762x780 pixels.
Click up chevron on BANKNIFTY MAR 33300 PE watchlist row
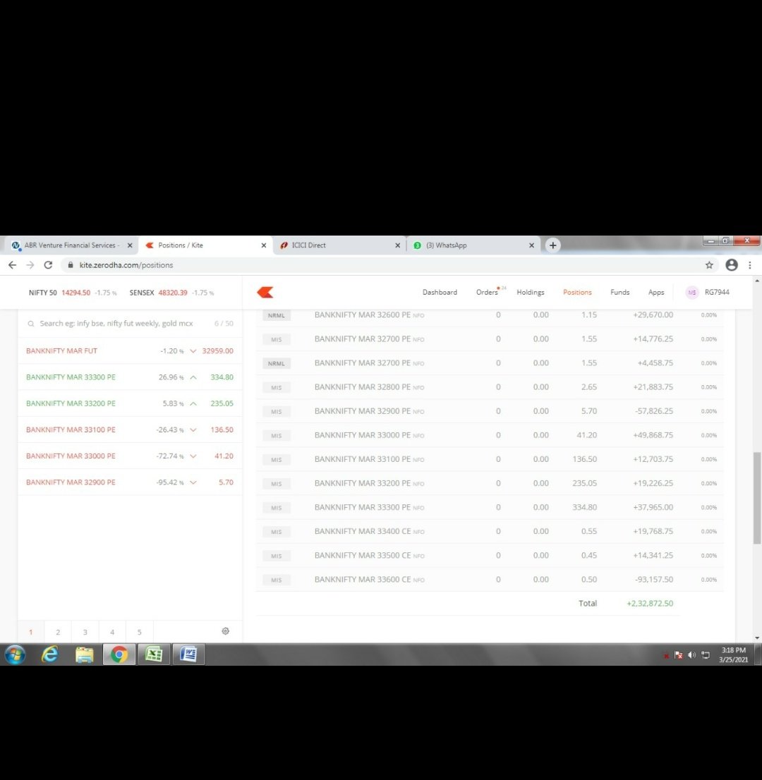(193, 377)
